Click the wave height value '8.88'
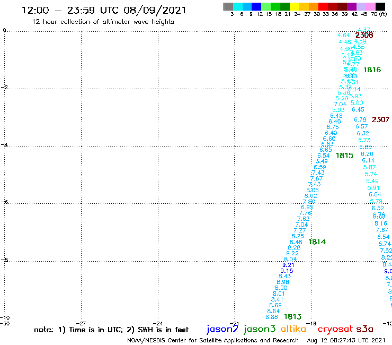The height and width of the screenshot is (345, 392). point(272,317)
